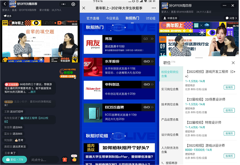Open more options dots in left panel header
Viewport: 240px width, 165px height.
click(63, 4)
